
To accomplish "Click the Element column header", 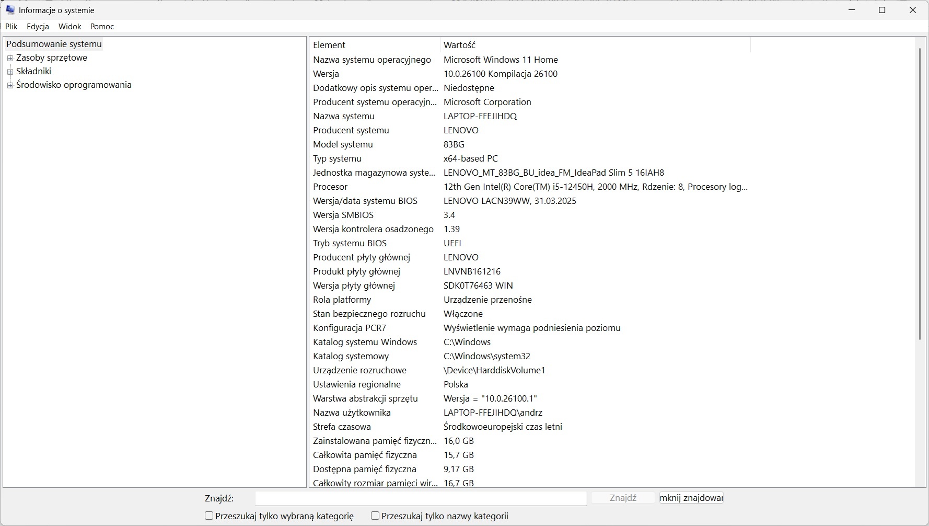I will coord(375,45).
